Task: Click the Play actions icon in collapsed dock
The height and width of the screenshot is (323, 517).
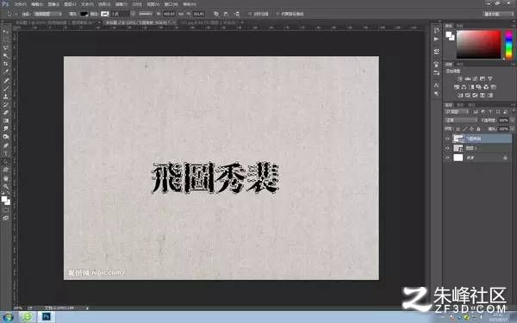Action: click(437, 39)
